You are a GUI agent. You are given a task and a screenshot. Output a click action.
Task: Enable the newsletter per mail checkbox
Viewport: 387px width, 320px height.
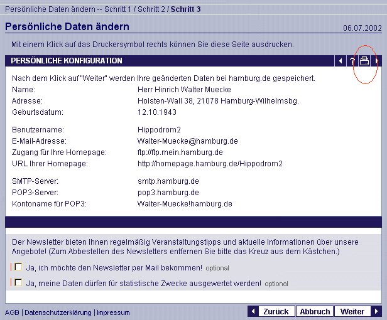click(18, 267)
